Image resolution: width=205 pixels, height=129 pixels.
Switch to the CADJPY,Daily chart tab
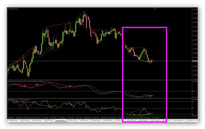click(x=155, y=121)
